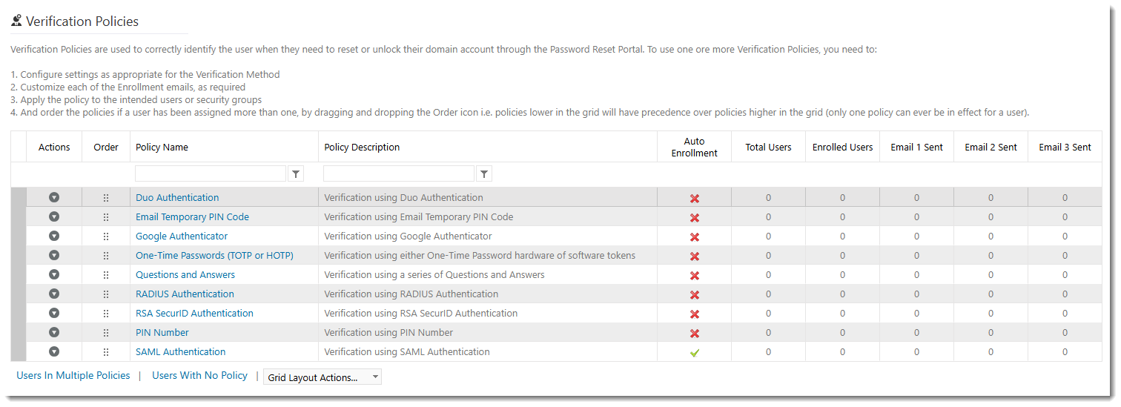
Task: Open Grid Layout Actions dropdown
Action: click(323, 377)
